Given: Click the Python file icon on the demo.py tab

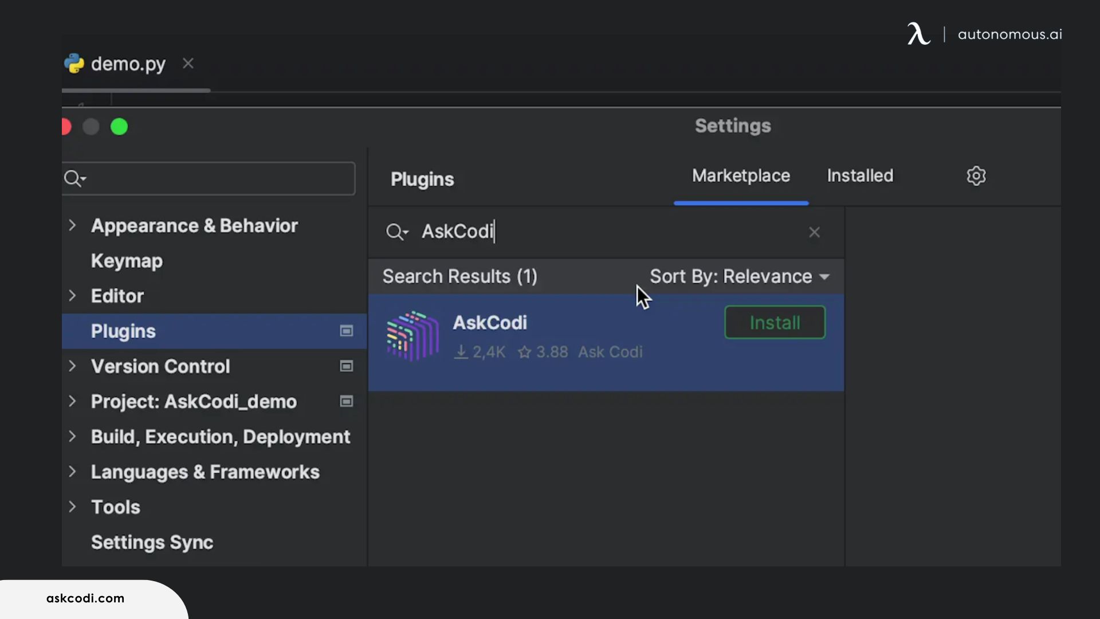Looking at the screenshot, I should coord(74,64).
